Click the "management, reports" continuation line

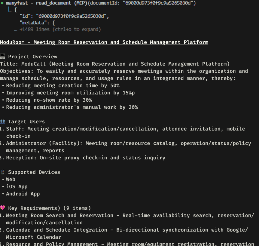35,150
